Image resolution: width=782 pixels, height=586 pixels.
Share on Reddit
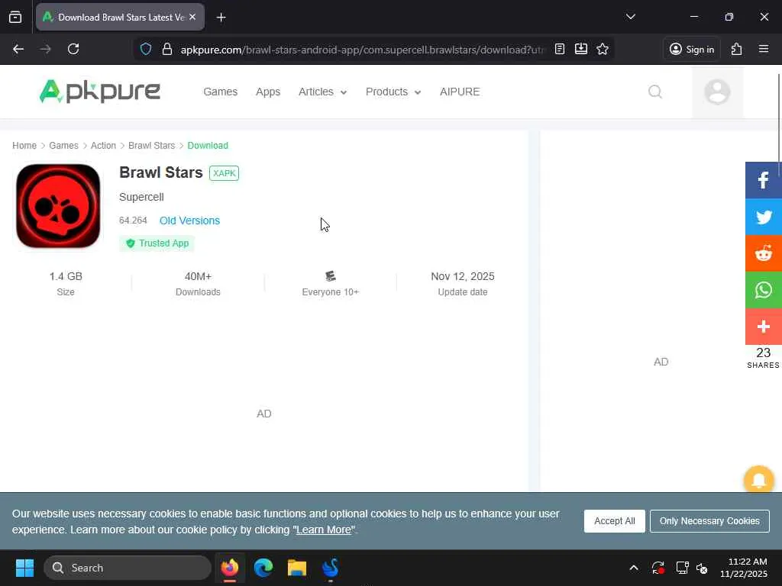coord(764,253)
